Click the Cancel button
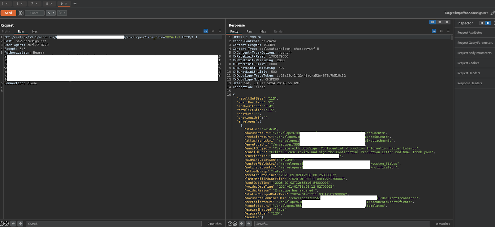 35,13
